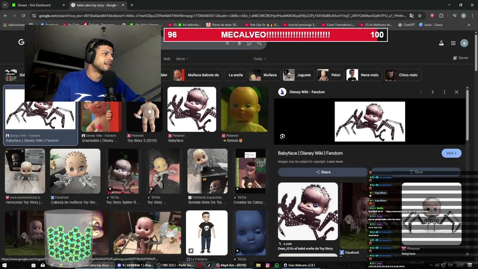The width and height of the screenshot is (478, 269).
Task: Filter by La araña chip
Action: pyautogui.click(x=236, y=75)
